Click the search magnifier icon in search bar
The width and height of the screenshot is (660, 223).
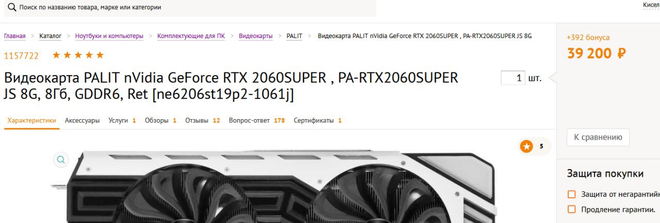pos(12,7)
